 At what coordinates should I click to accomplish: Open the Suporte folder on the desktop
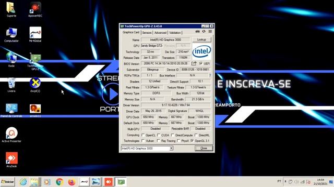pos(11,9)
